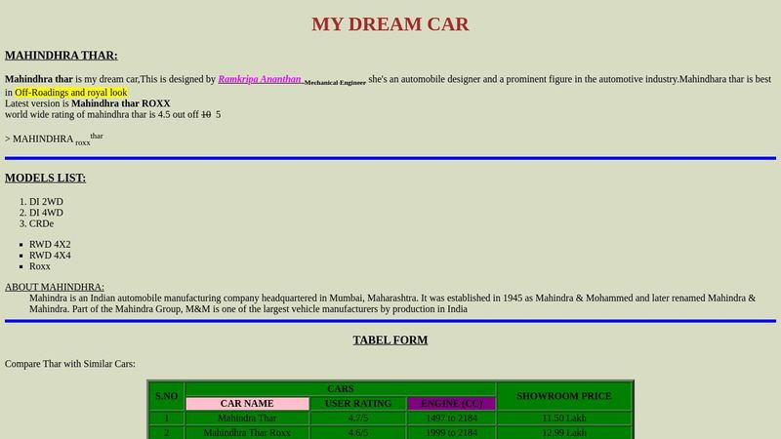Select the RWD 4X4 bullet item
The image size is (781, 439).
click(x=50, y=256)
